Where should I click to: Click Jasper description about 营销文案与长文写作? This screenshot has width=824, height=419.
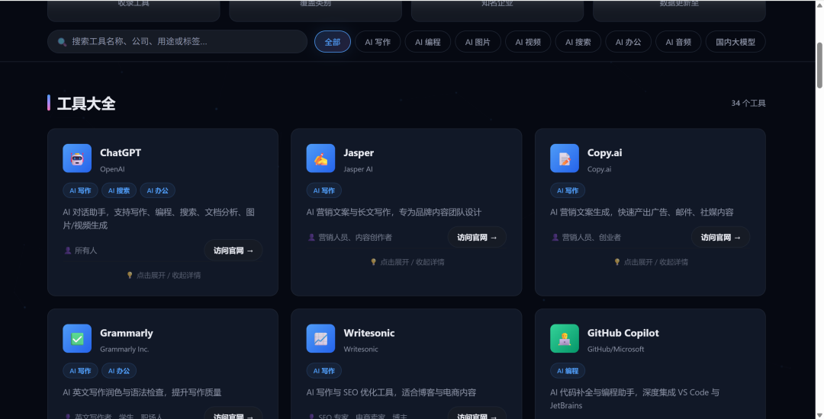point(394,213)
